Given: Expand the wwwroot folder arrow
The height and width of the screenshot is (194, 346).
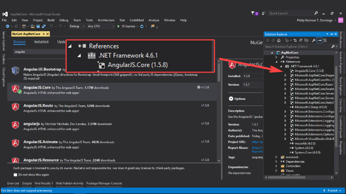Looking at the screenshot, I should point(276,157).
